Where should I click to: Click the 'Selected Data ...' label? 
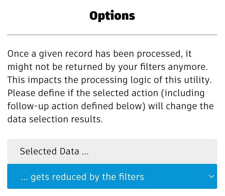[x=54, y=151]
